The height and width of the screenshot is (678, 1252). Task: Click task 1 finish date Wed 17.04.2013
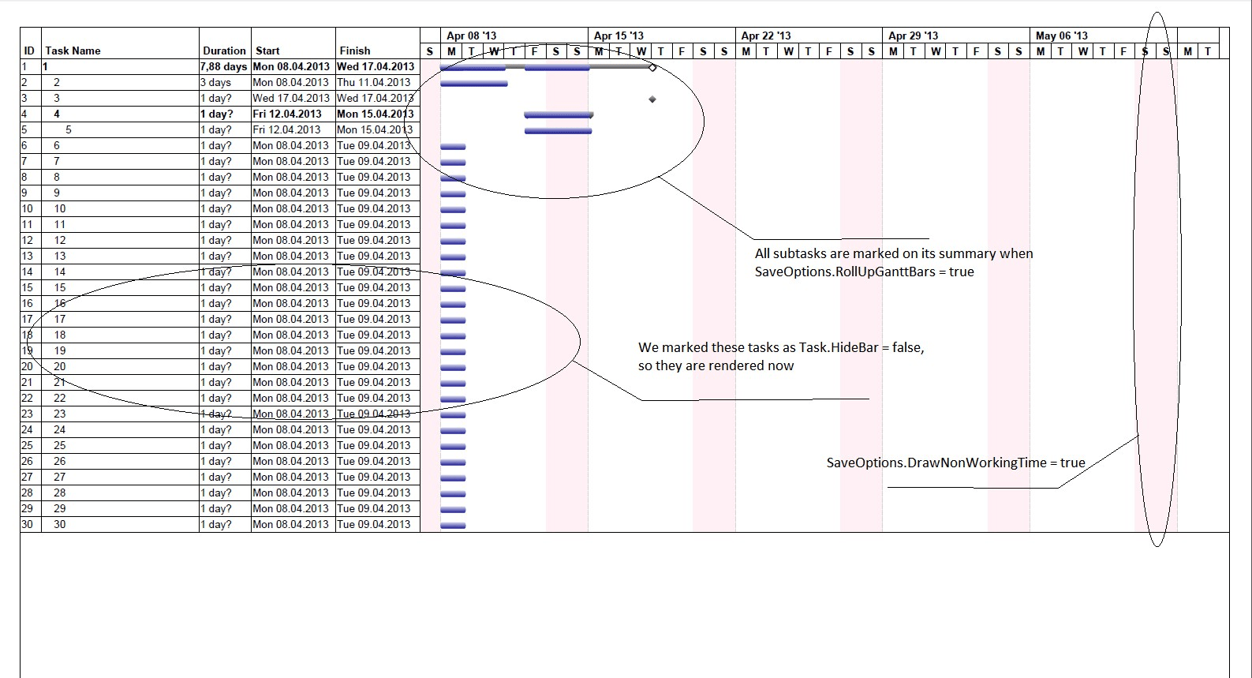[x=377, y=67]
